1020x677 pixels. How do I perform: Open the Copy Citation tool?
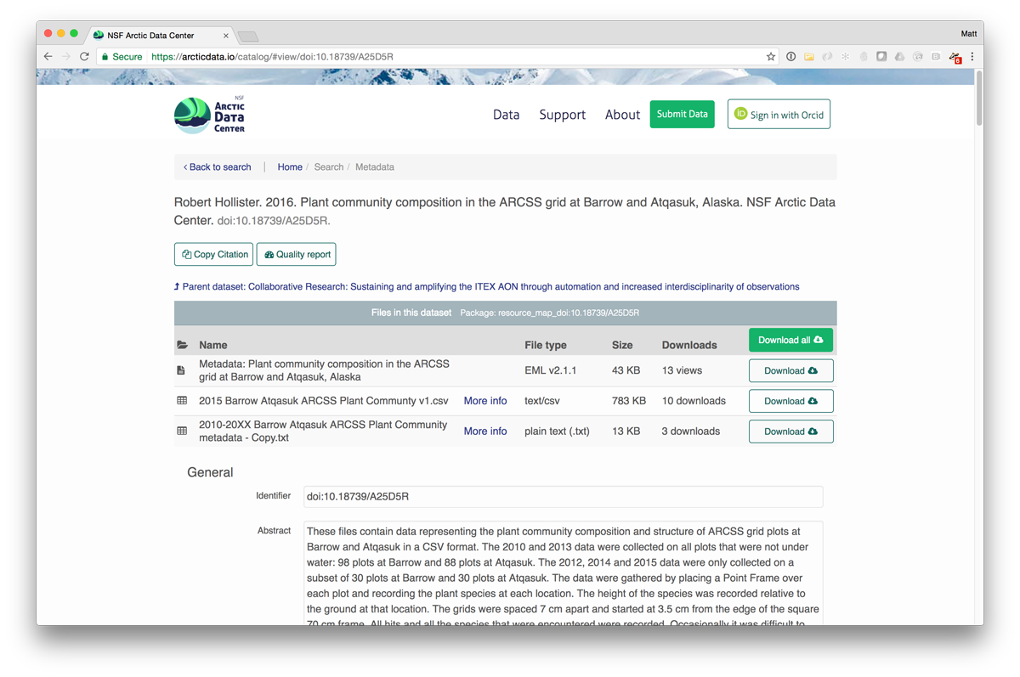(213, 254)
